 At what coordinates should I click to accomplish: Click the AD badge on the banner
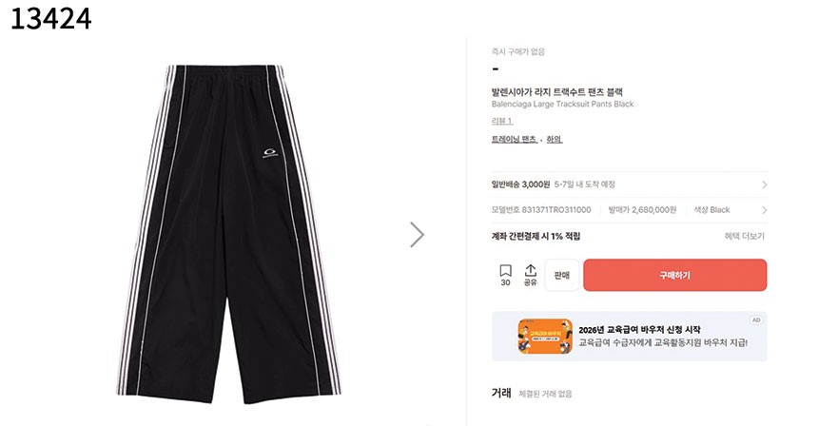756,320
